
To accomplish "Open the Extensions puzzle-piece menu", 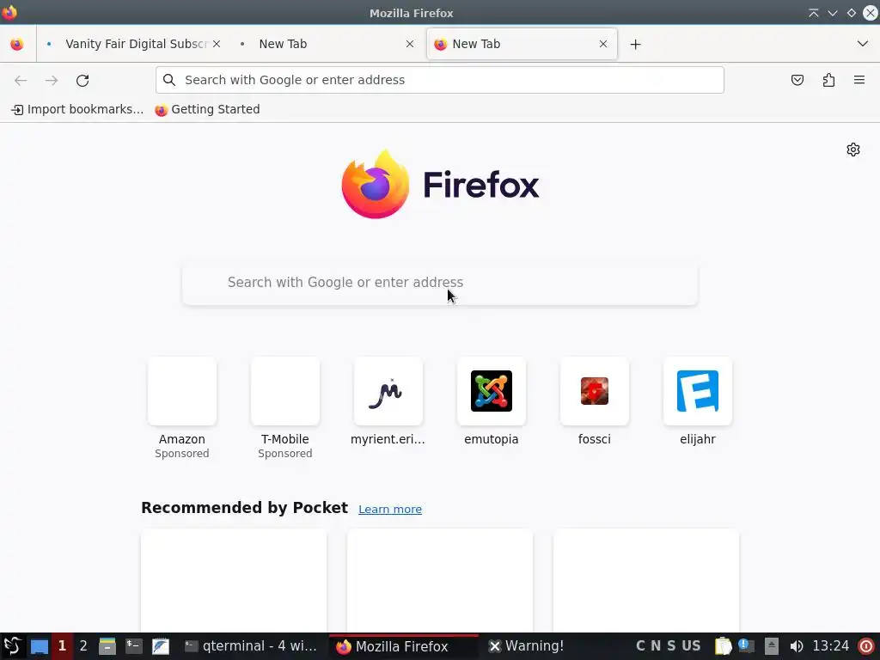I will (828, 80).
